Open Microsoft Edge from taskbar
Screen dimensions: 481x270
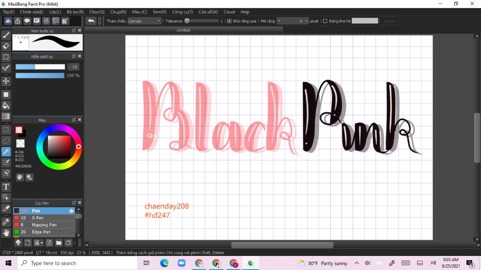click(x=164, y=263)
